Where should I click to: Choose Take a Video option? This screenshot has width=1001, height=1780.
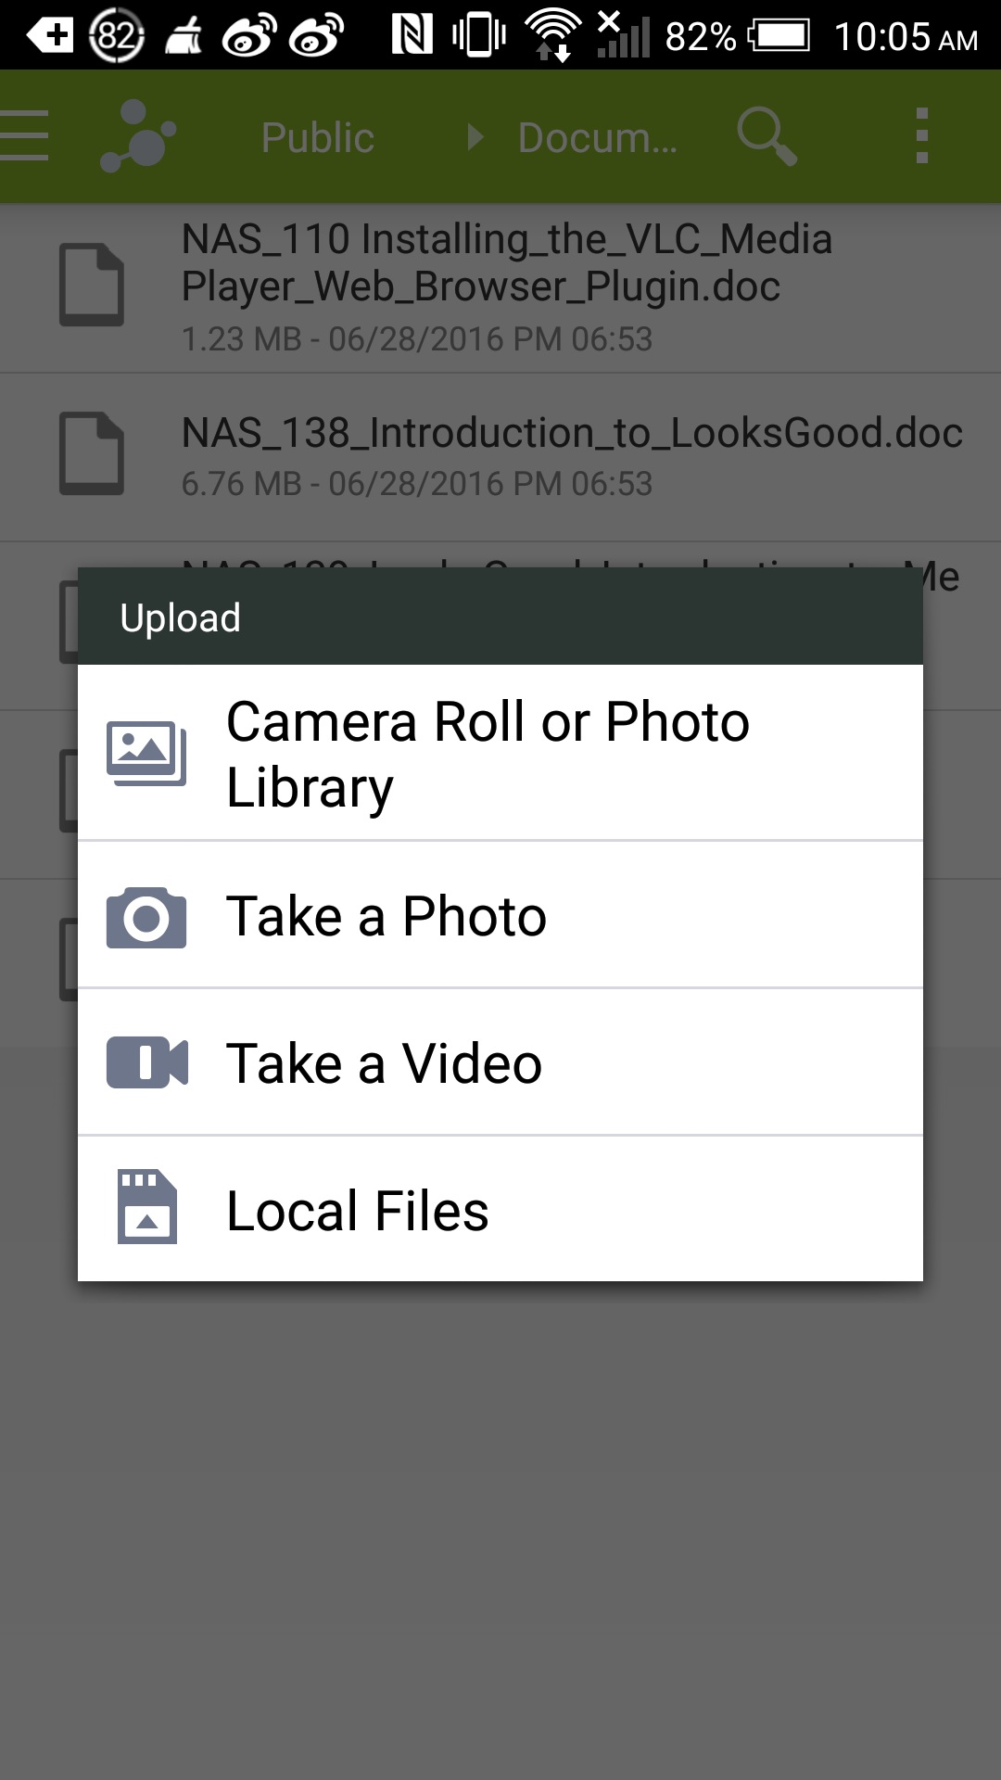coord(500,1062)
